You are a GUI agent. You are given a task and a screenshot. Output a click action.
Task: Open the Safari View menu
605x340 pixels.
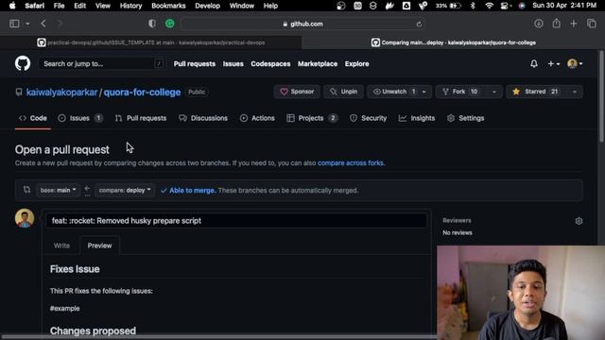(x=103, y=6)
